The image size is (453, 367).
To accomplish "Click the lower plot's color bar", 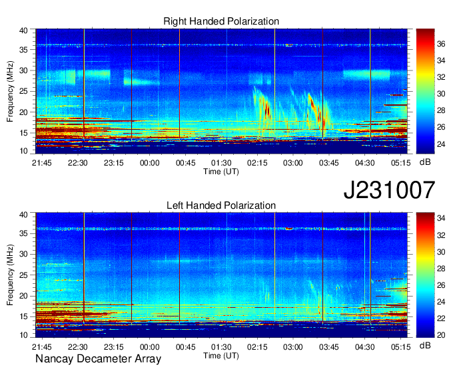I will [425, 275].
